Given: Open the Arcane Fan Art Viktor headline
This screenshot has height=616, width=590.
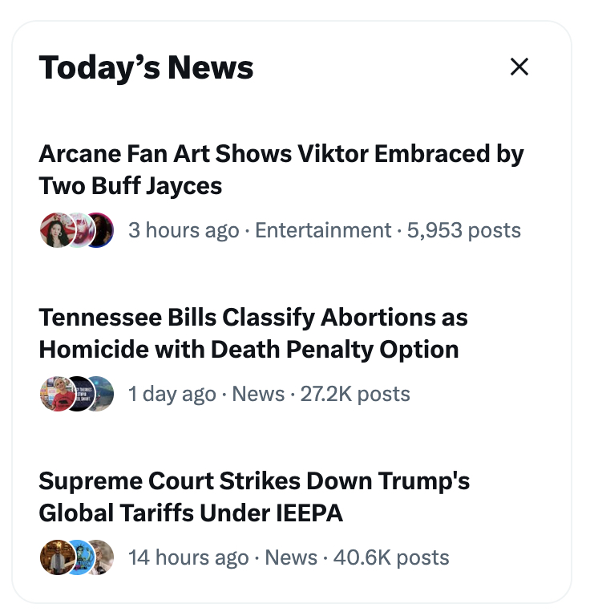Looking at the screenshot, I should click(281, 169).
